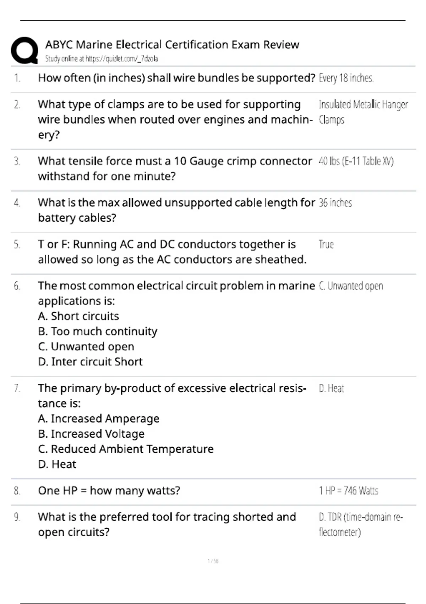
Task: Select the '36 inches' answer text
Action: (x=335, y=203)
